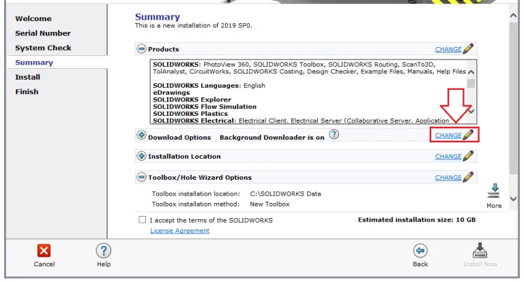Screen dimensions: 524x282
Task: Click the products list scroll down arrow
Action: [x=471, y=111]
